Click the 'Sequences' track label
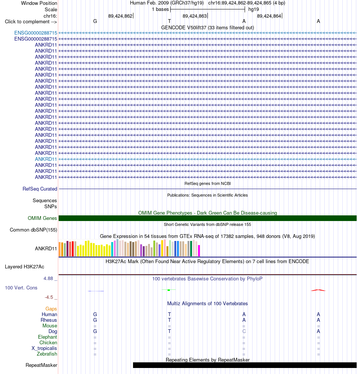Screen dimensions: 357x374 (45, 201)
